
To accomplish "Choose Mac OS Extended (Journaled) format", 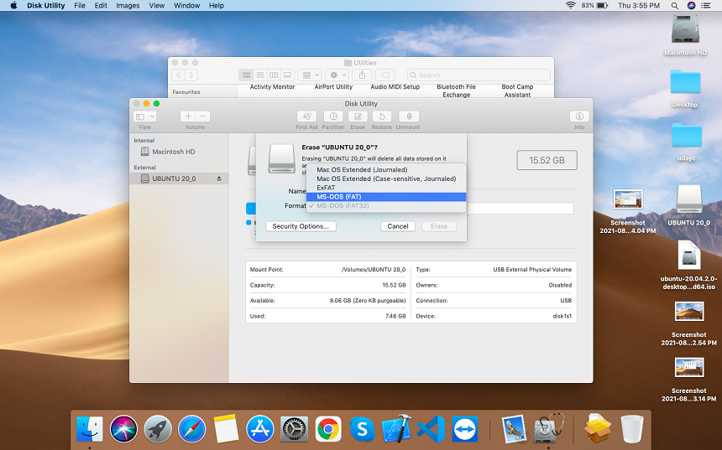I will [386, 169].
